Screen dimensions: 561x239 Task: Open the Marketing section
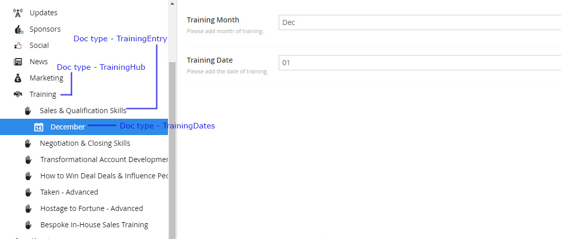(x=46, y=78)
